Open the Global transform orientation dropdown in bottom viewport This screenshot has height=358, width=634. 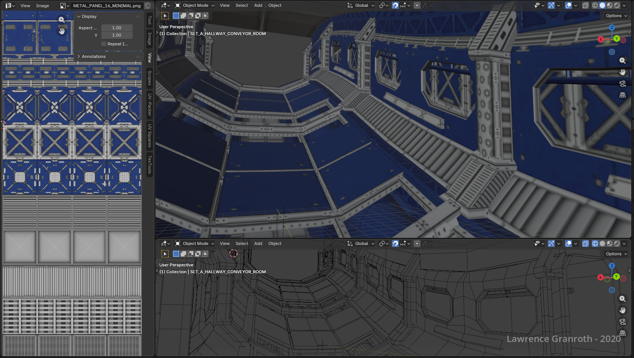tap(361, 244)
